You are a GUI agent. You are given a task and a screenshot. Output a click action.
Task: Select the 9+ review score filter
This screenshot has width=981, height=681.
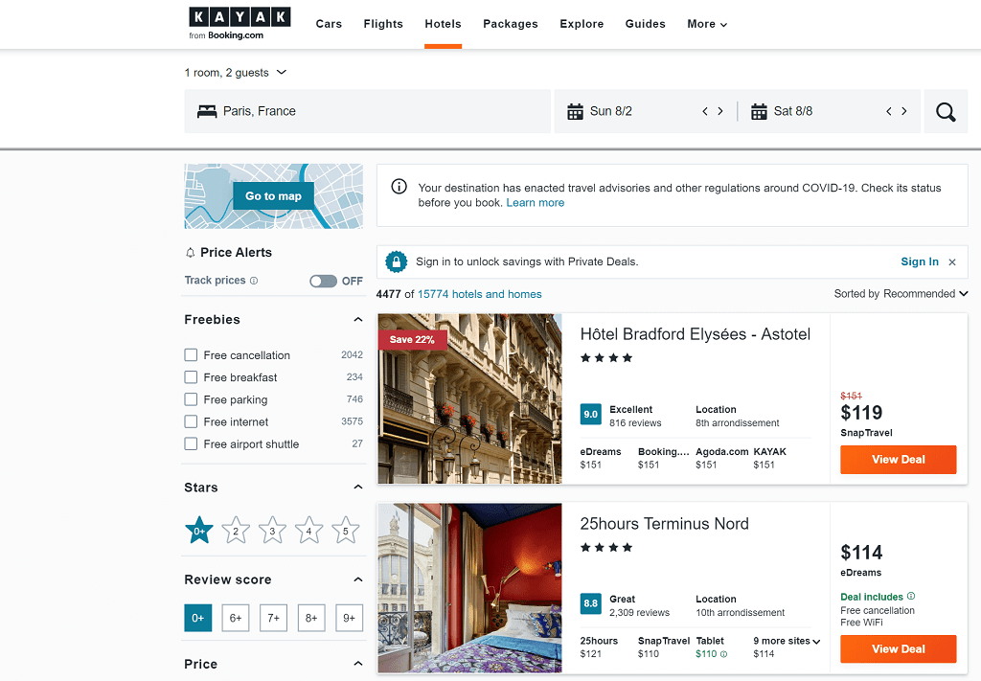click(349, 618)
